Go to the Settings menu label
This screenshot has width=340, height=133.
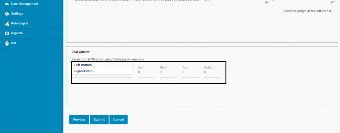point(17,14)
